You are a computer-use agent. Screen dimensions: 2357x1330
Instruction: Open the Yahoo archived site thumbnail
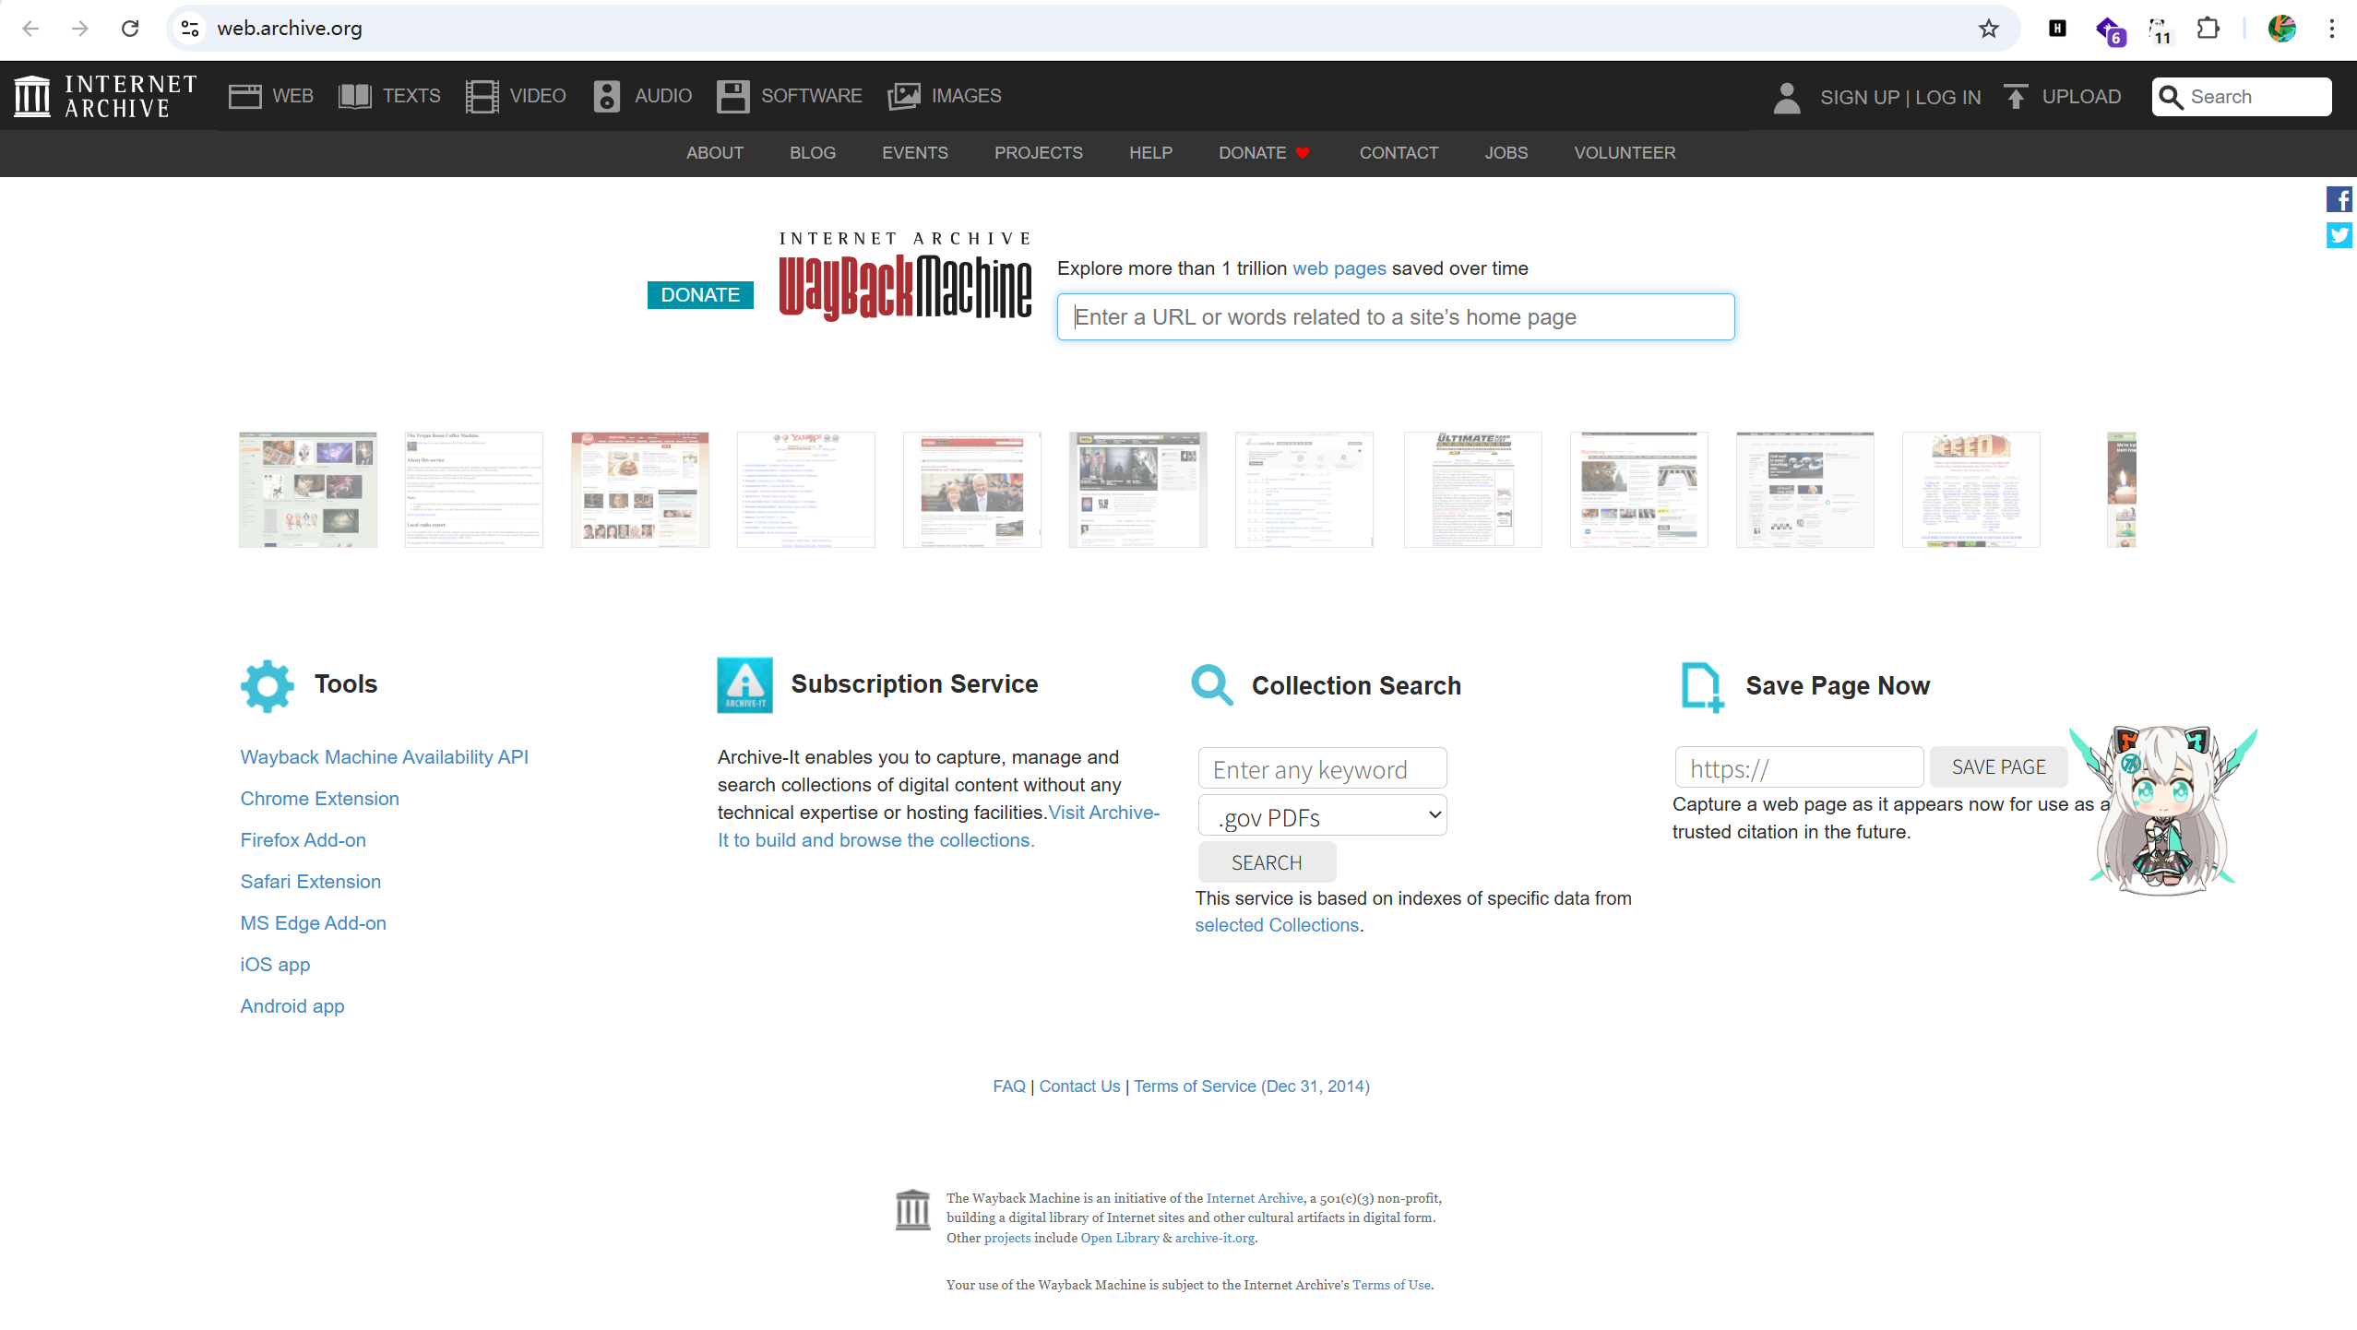(x=806, y=490)
